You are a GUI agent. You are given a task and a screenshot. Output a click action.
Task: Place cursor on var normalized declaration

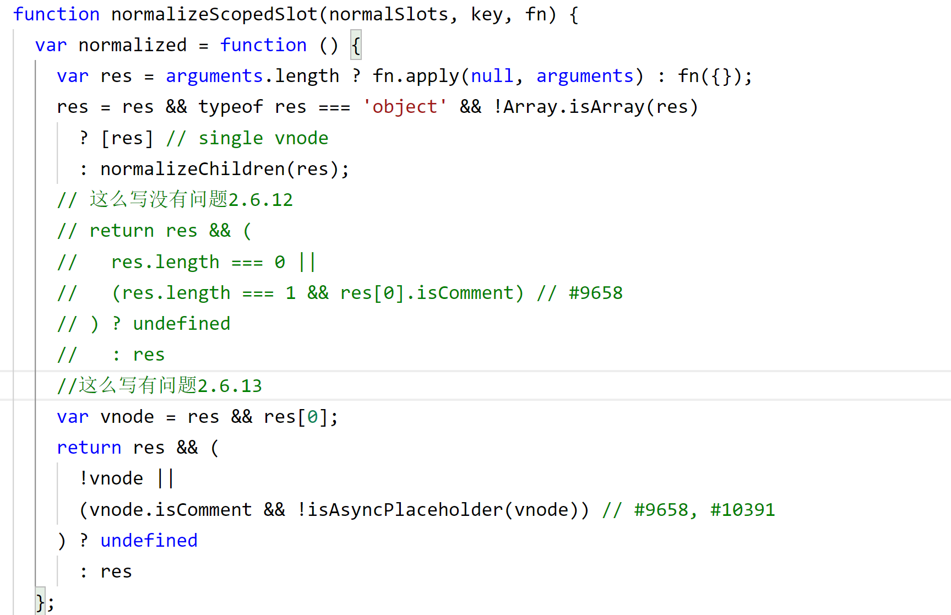point(132,45)
